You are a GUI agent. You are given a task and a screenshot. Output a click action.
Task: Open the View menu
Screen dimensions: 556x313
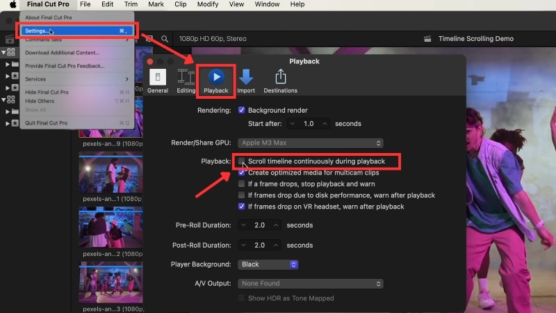tap(236, 4)
